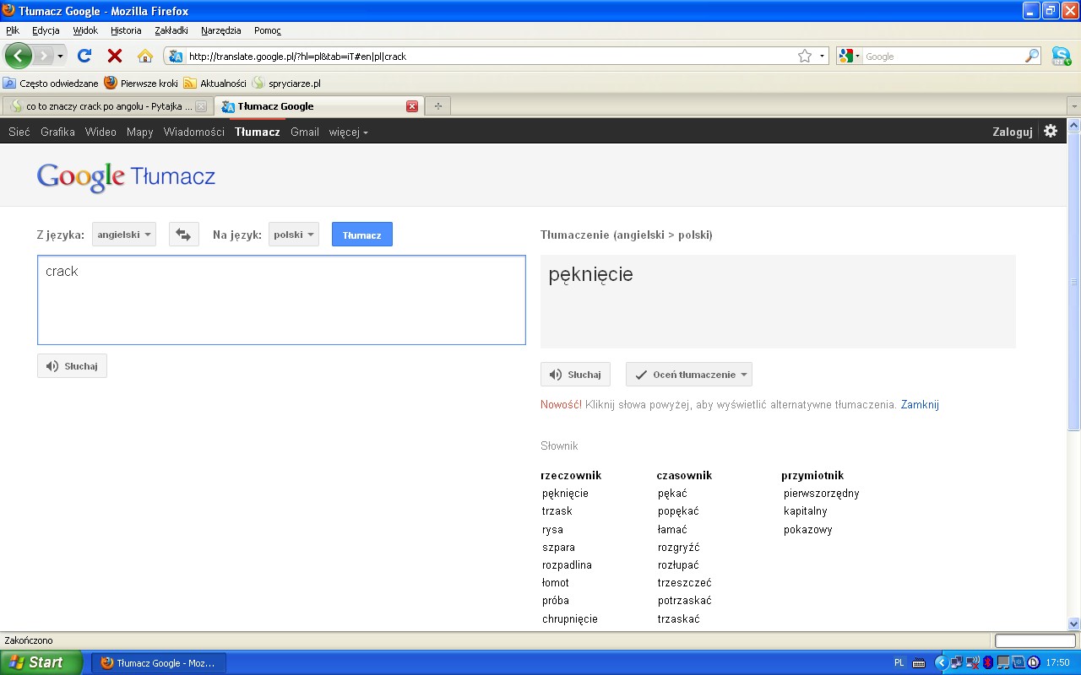Swap languages with the arrows button
The height and width of the screenshot is (675, 1081).
tap(183, 235)
